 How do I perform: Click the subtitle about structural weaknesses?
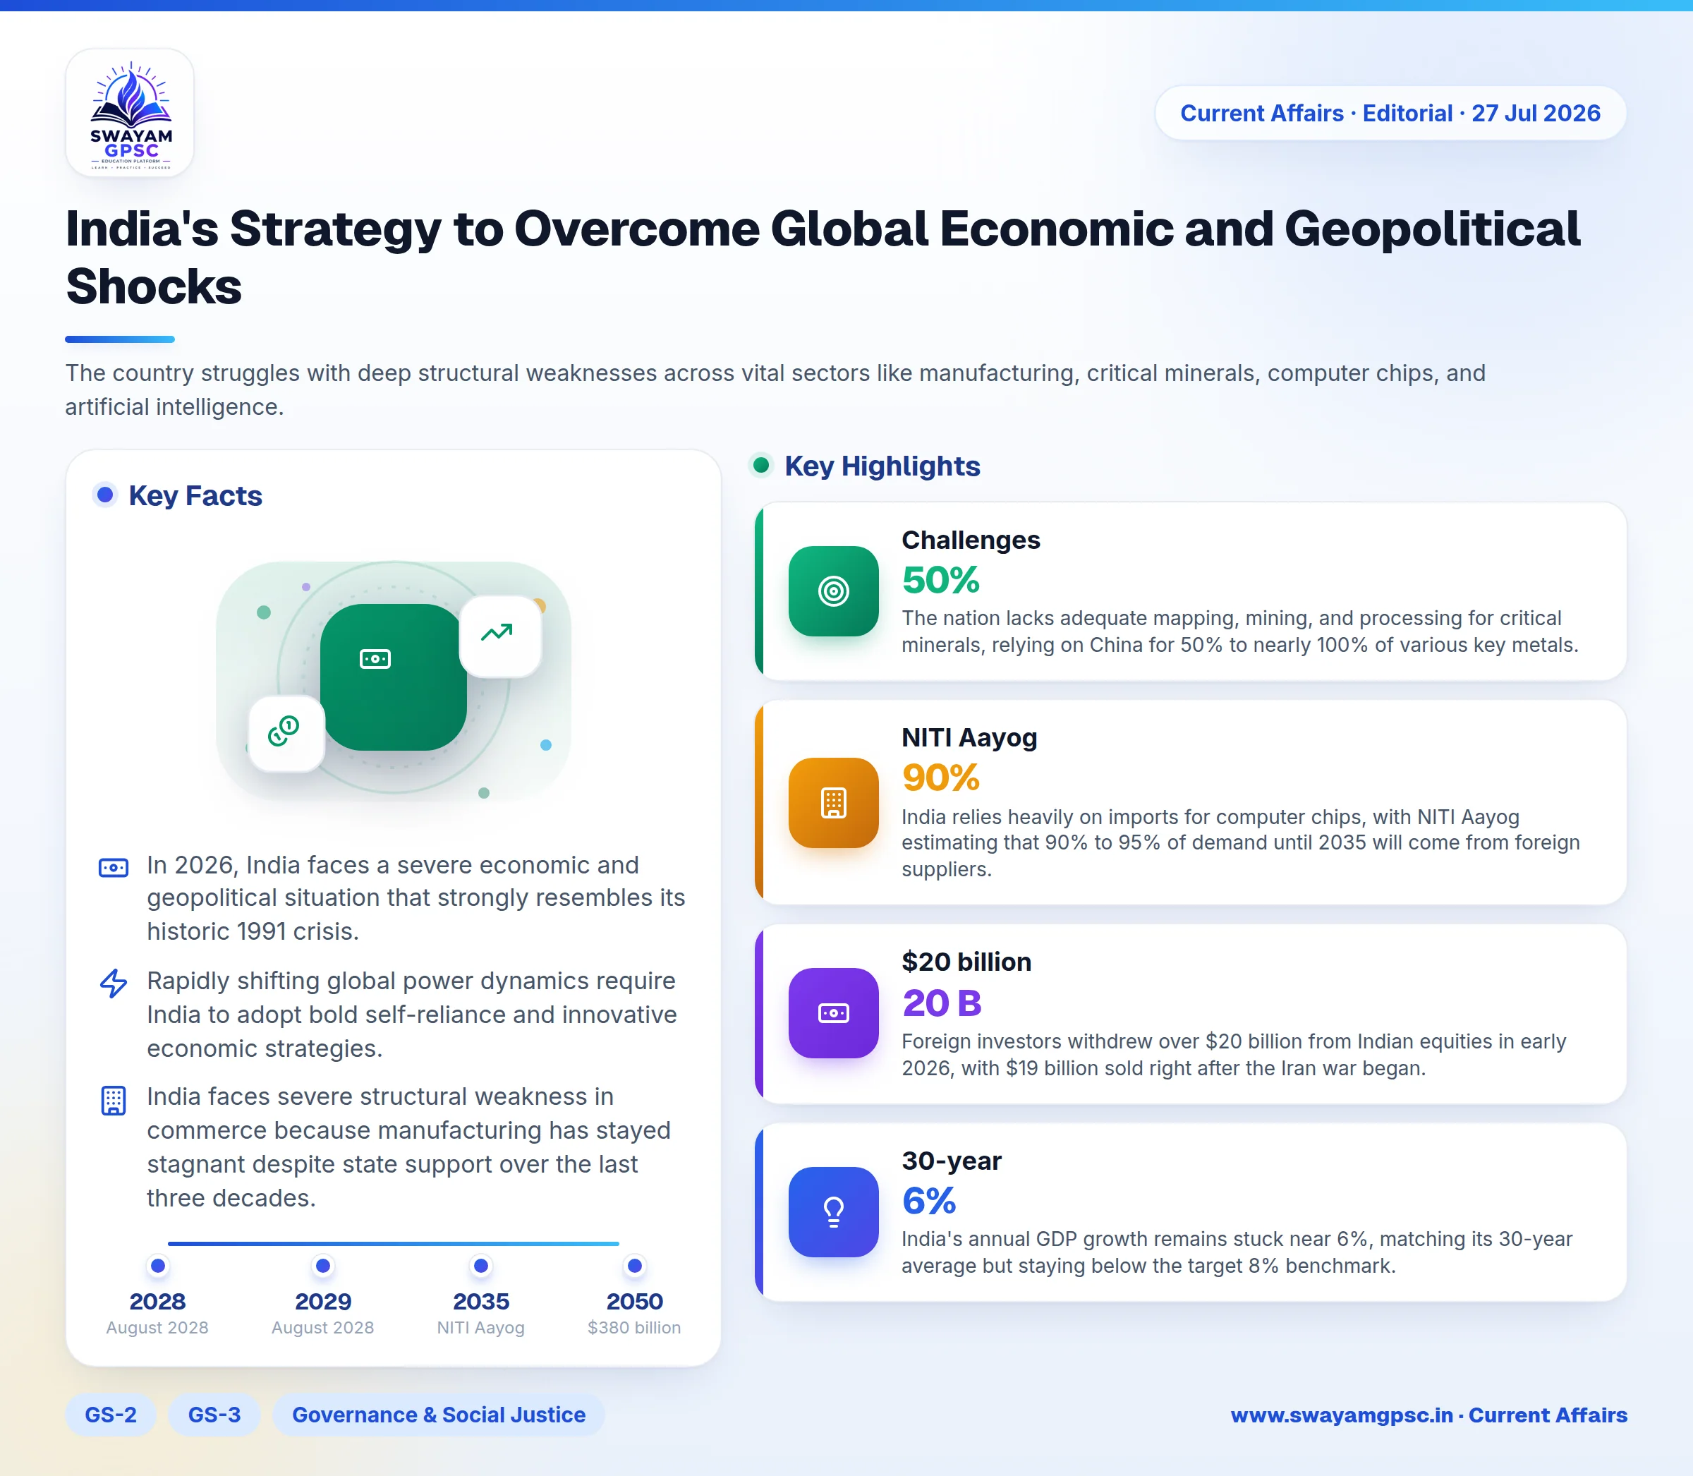click(x=775, y=389)
